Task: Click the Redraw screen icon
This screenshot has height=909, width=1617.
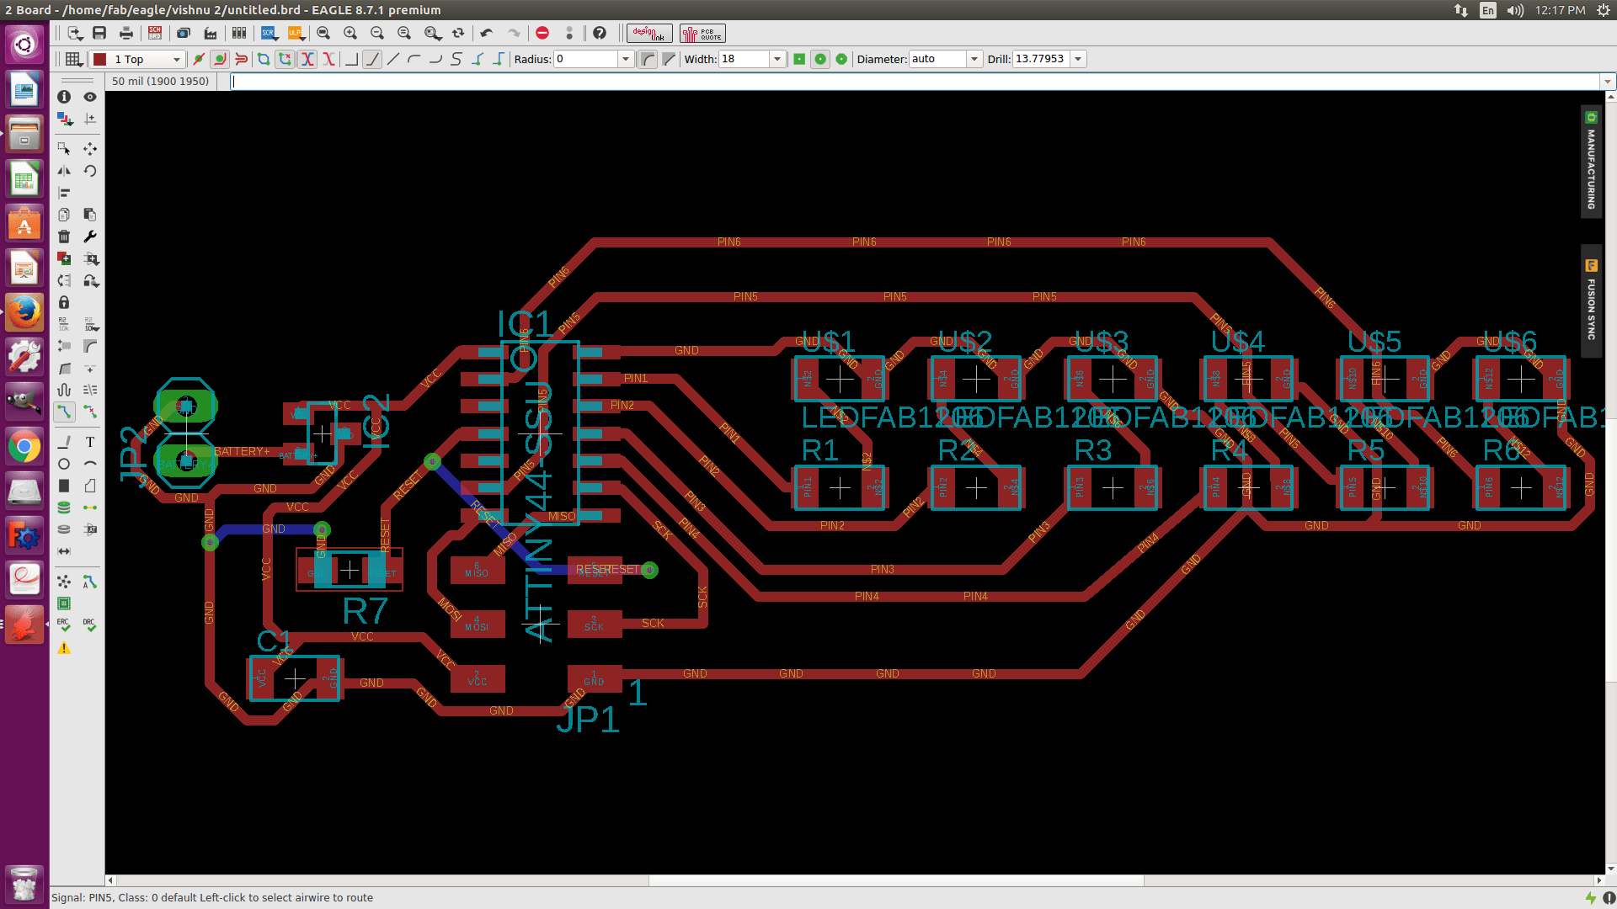Action: (458, 33)
